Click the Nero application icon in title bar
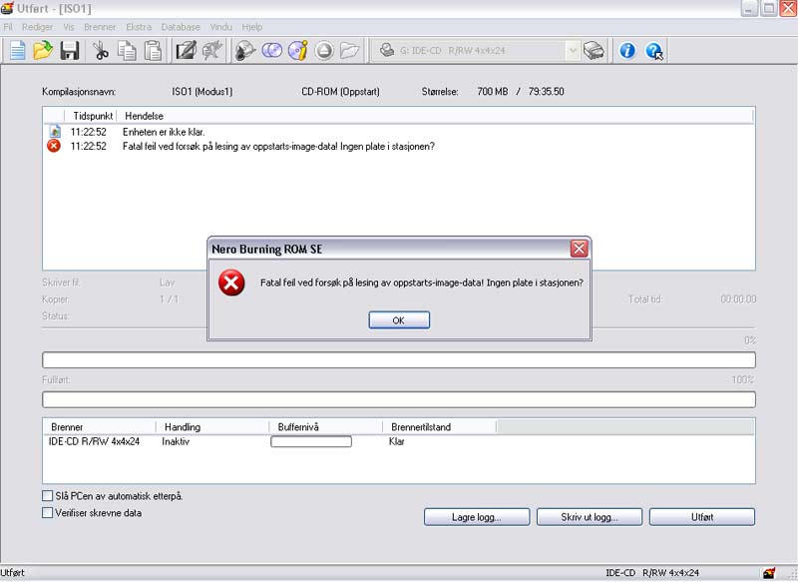 tap(7, 8)
